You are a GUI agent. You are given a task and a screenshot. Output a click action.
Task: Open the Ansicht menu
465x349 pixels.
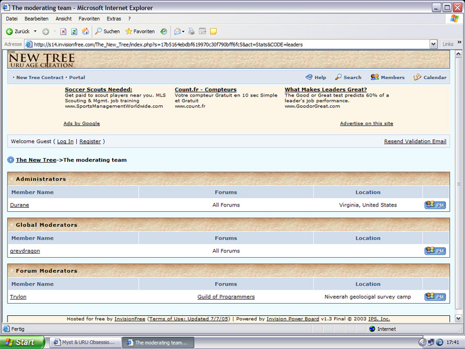click(63, 19)
